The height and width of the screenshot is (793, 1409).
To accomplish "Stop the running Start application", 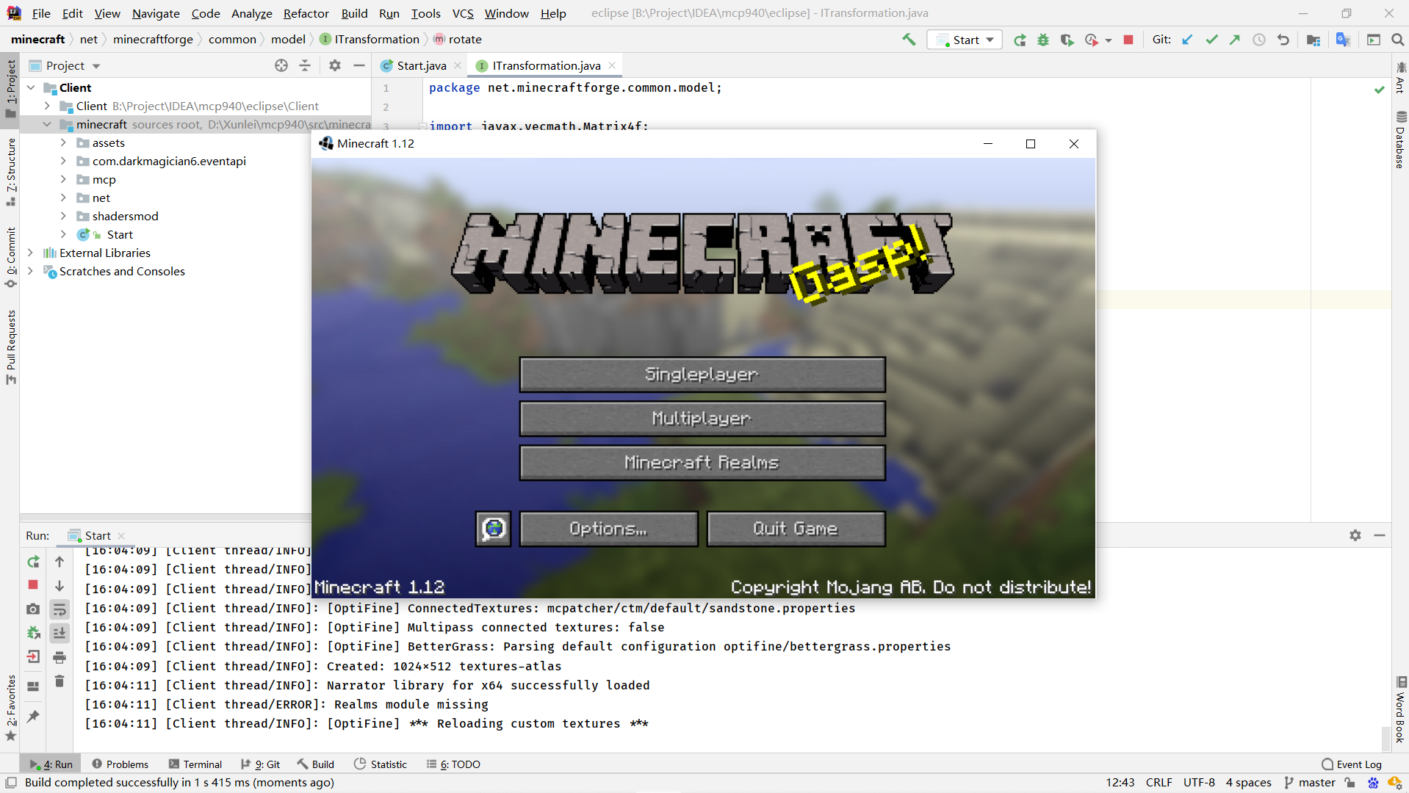I will click(x=1128, y=40).
